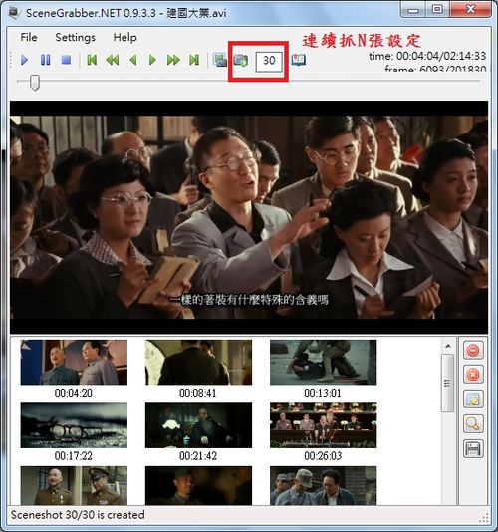Select the rightmost thumbnail in third row
The image size is (498, 532).
click(324, 485)
